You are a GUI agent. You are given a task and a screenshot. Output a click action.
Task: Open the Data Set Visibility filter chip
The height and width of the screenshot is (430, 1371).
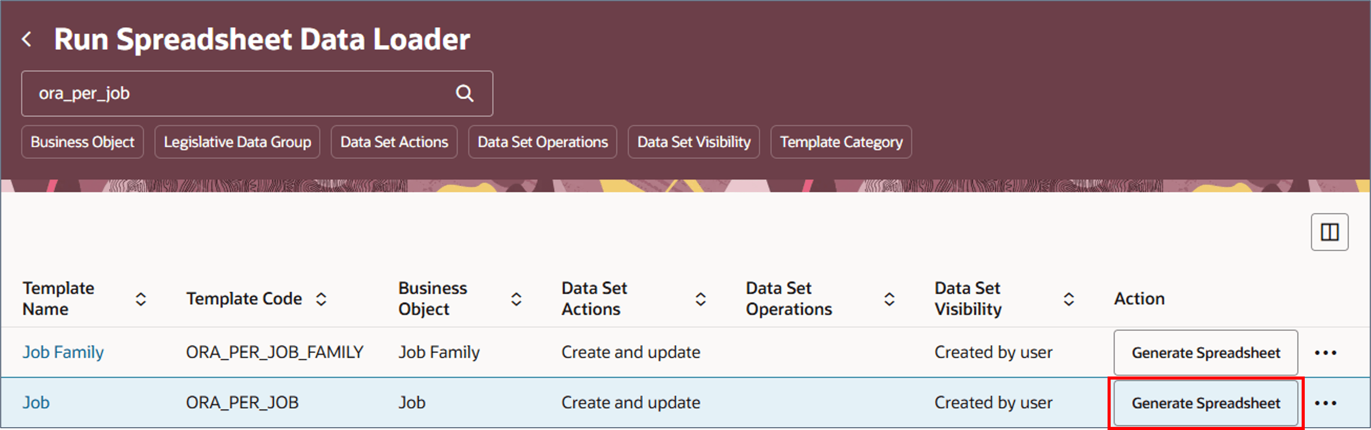[694, 142]
